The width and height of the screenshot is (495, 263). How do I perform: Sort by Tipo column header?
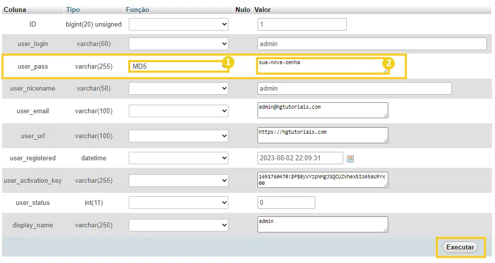[73, 10]
